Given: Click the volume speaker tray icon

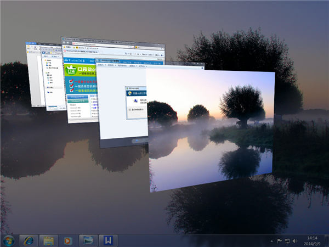Looking at the screenshot, I should pos(296,240).
